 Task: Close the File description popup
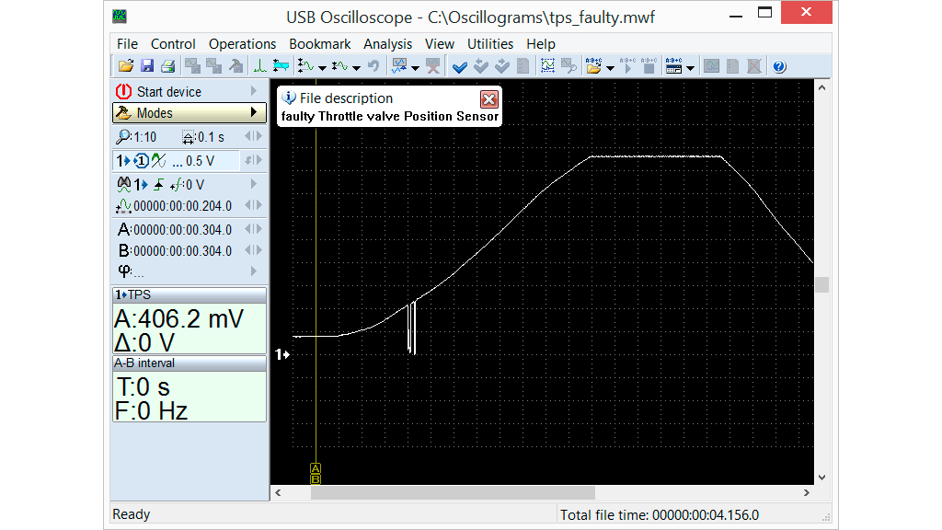(489, 98)
